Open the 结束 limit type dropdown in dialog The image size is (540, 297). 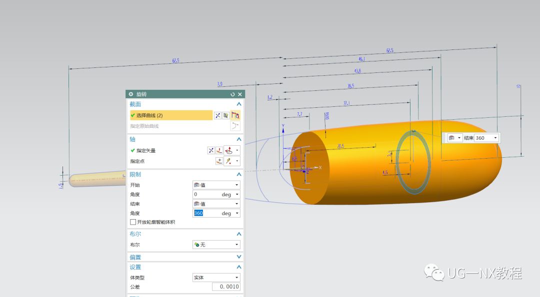[216, 204]
